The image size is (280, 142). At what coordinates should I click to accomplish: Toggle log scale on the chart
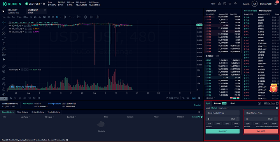click(188, 98)
